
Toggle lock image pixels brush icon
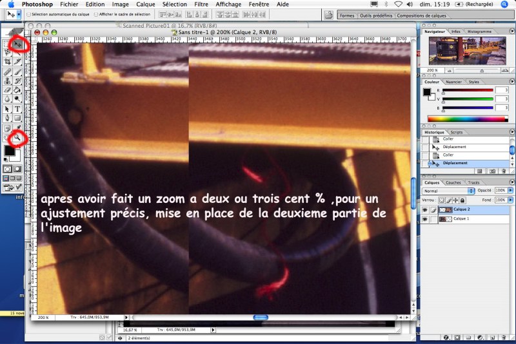tap(448, 200)
